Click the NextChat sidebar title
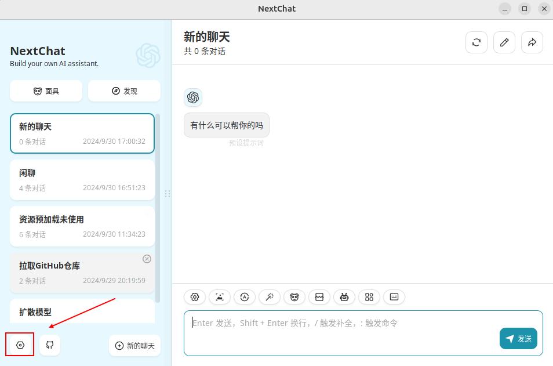This screenshot has height=366, width=553. (38, 51)
